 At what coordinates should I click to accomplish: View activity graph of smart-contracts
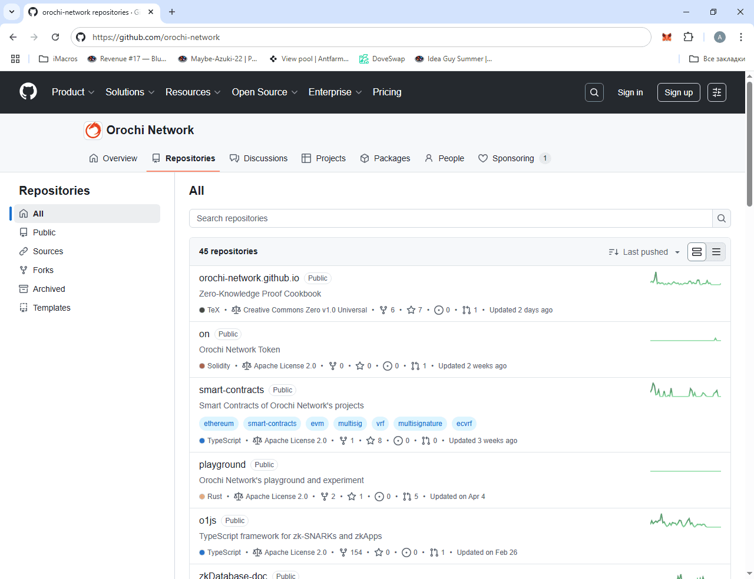pos(686,390)
